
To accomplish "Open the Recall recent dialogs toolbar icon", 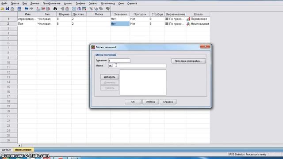I will pos(19,9).
